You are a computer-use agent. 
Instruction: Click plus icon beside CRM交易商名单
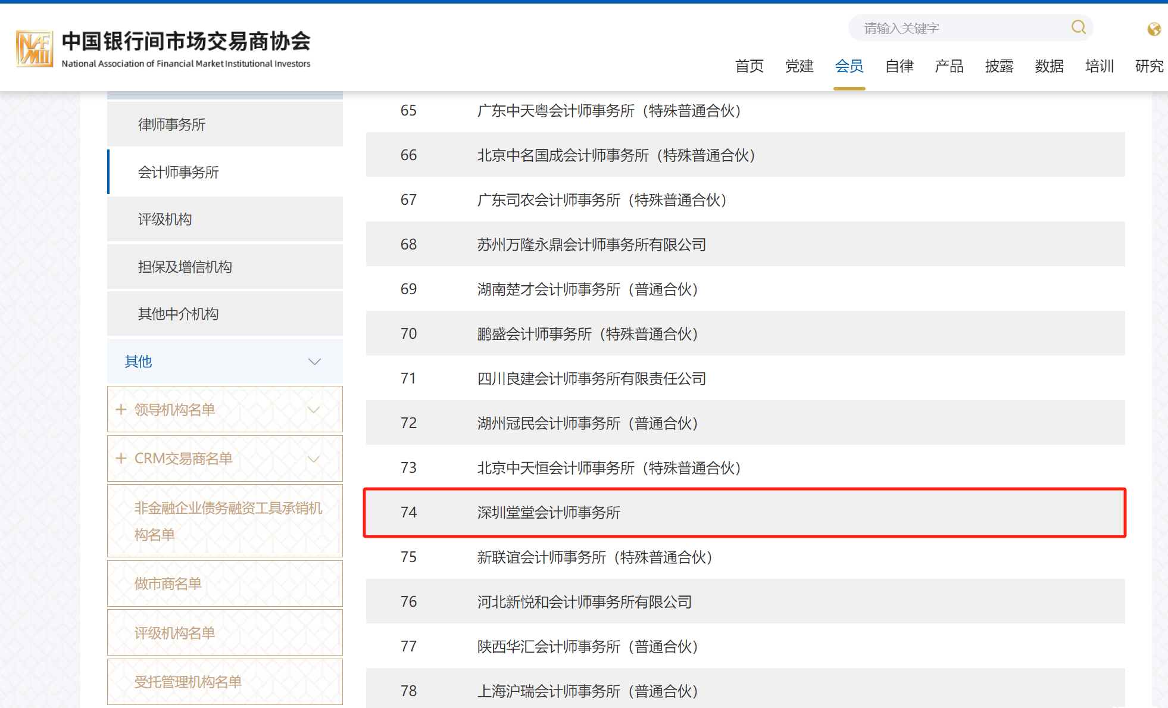(x=121, y=459)
